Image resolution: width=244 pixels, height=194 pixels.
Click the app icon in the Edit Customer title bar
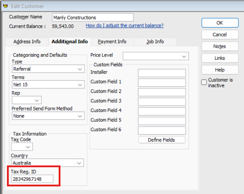6,6
